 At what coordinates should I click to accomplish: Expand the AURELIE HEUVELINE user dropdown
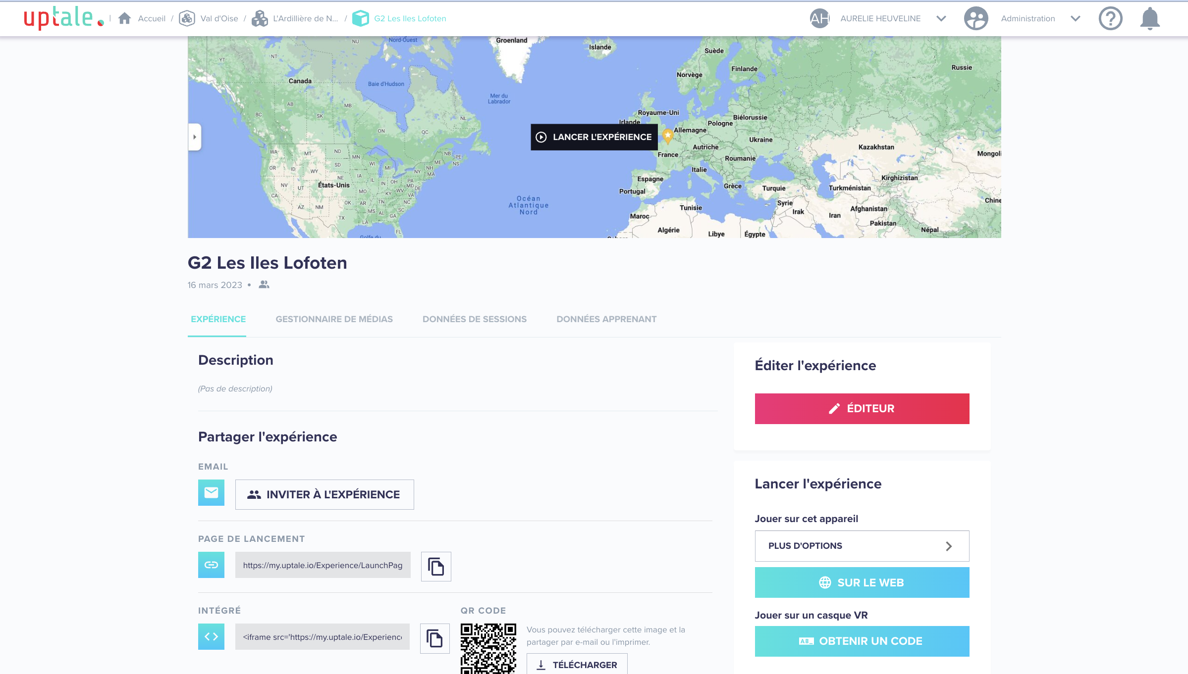(941, 19)
